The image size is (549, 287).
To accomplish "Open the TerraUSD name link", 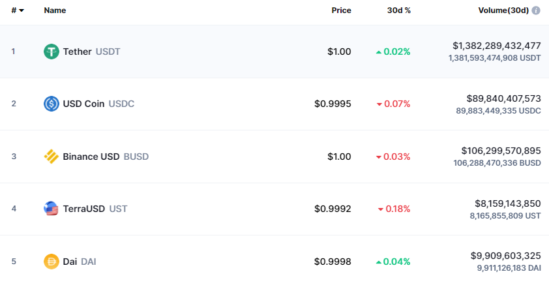I will (84, 209).
